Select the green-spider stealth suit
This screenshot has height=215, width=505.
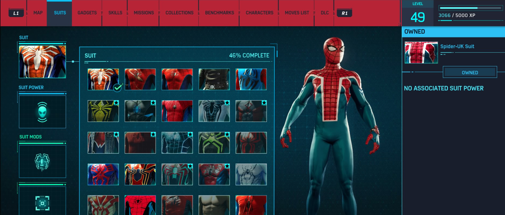tap(214, 142)
